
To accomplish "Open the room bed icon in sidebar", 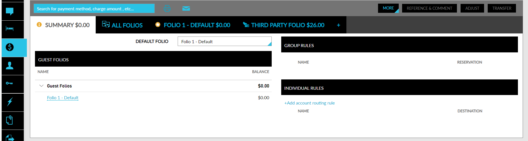I will (x=10, y=29).
